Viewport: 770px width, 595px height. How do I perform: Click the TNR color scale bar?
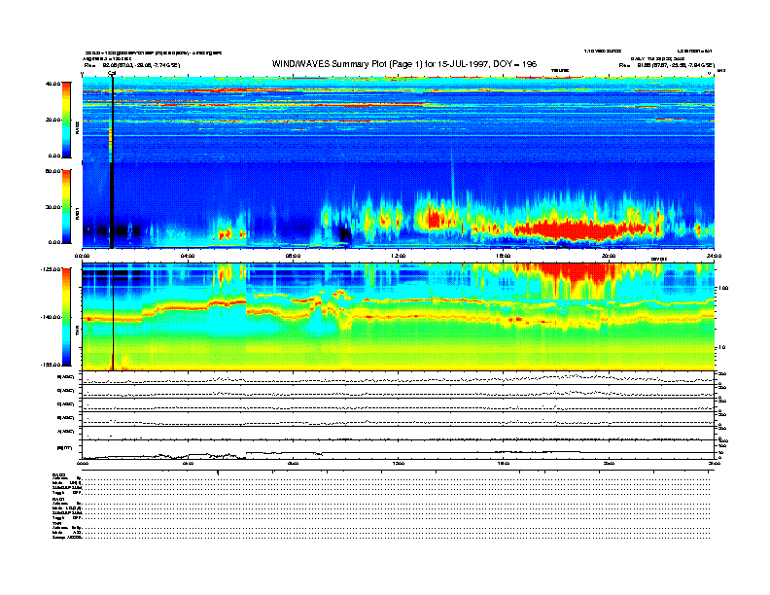click(66, 317)
